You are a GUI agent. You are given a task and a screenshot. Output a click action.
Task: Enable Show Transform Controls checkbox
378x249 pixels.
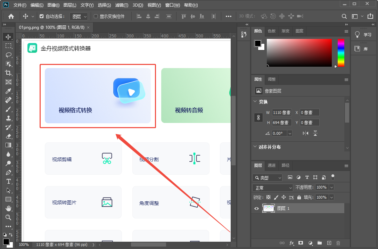[x=96, y=16]
